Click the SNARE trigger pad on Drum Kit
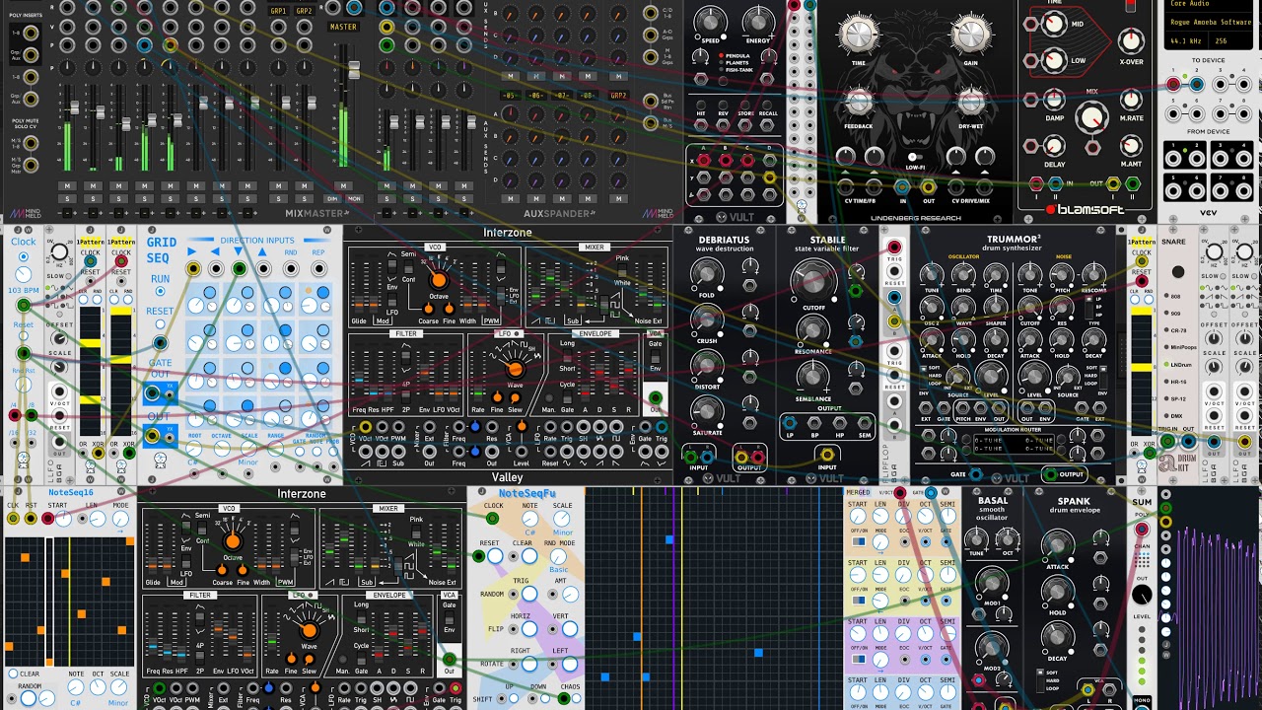 point(1177,272)
